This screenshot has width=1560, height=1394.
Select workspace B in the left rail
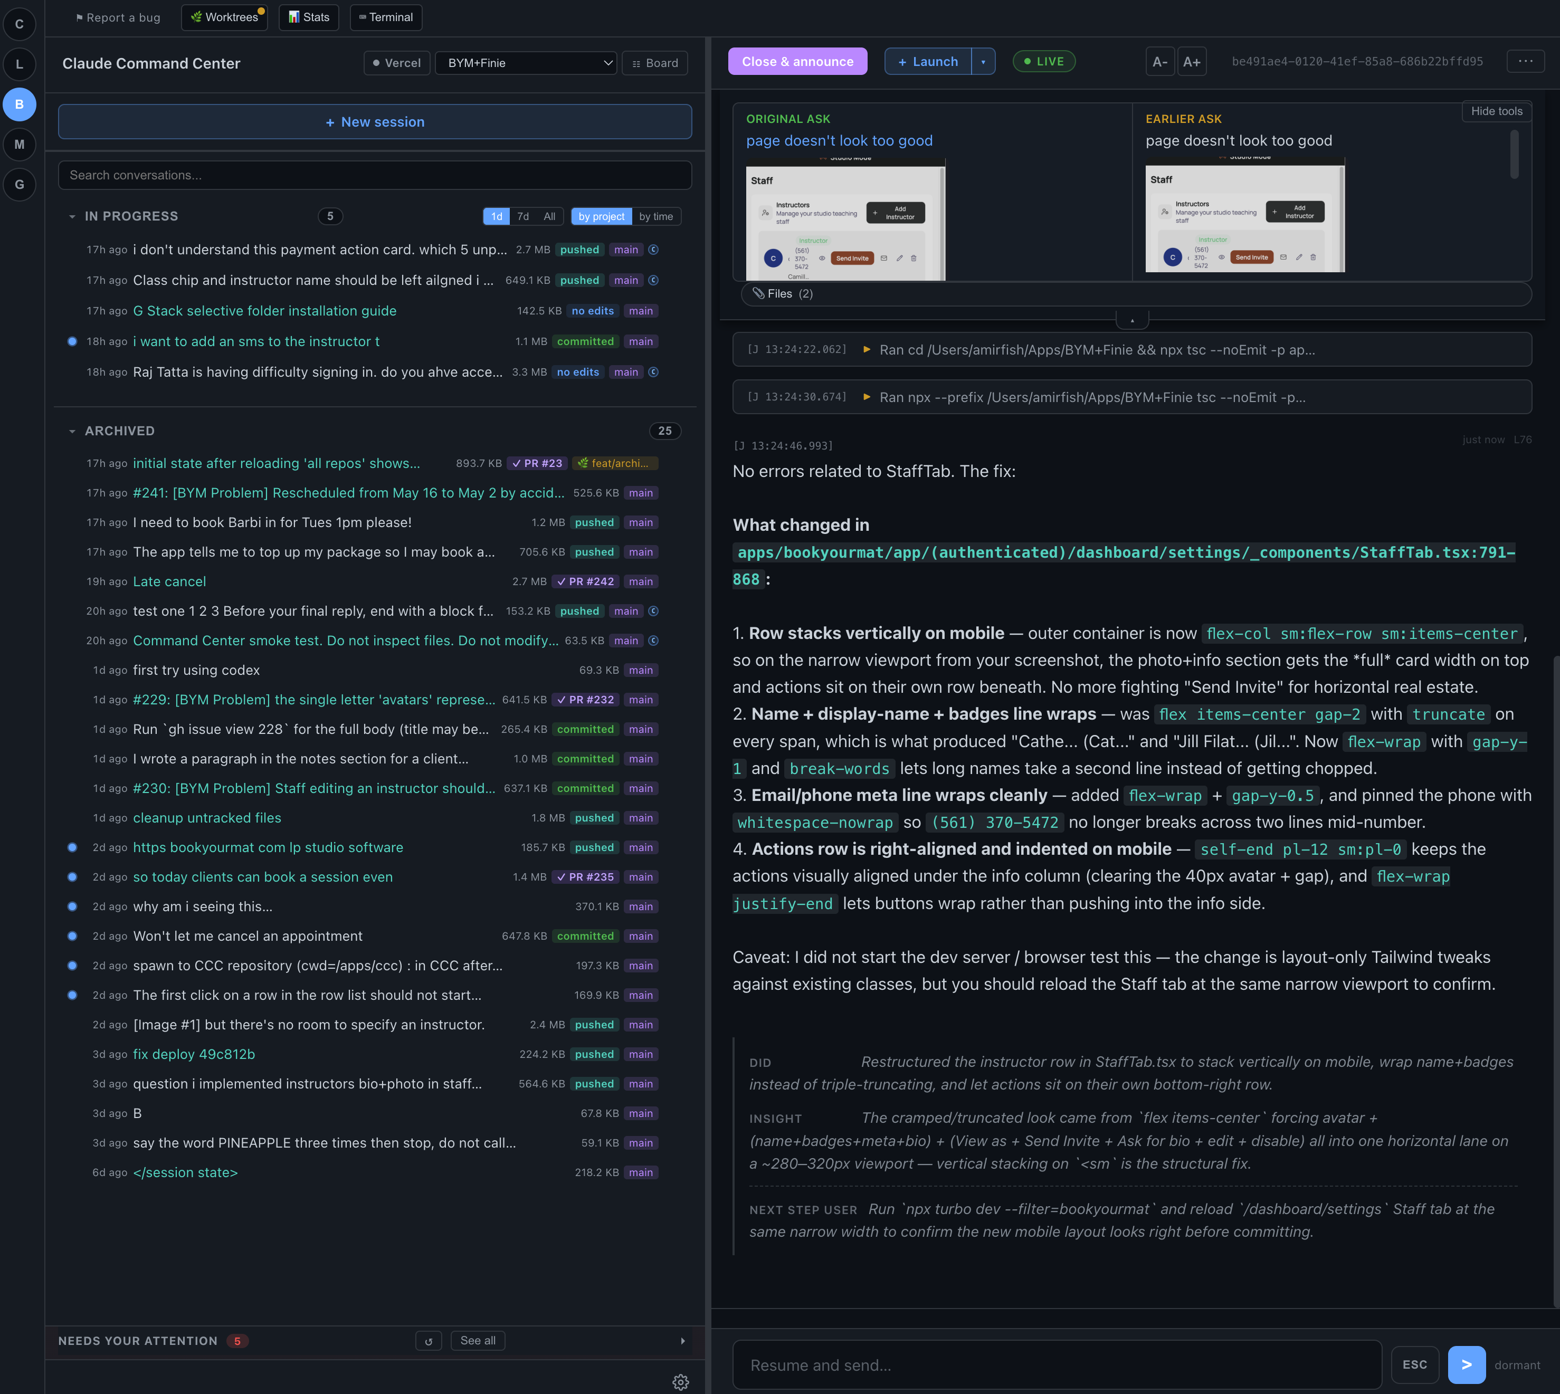pos(19,104)
